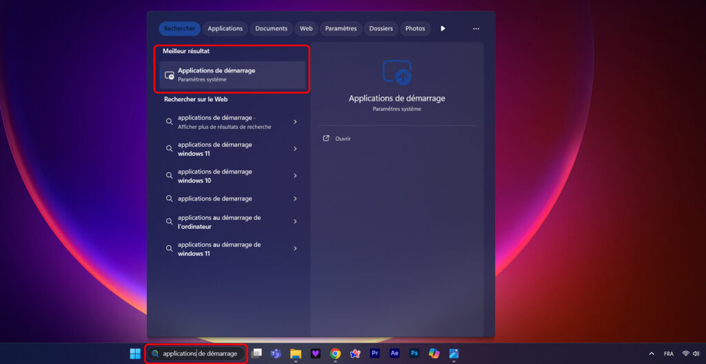
Task: Expand chevron for 'applications au démarrage de windows 11'
Action: coord(295,248)
